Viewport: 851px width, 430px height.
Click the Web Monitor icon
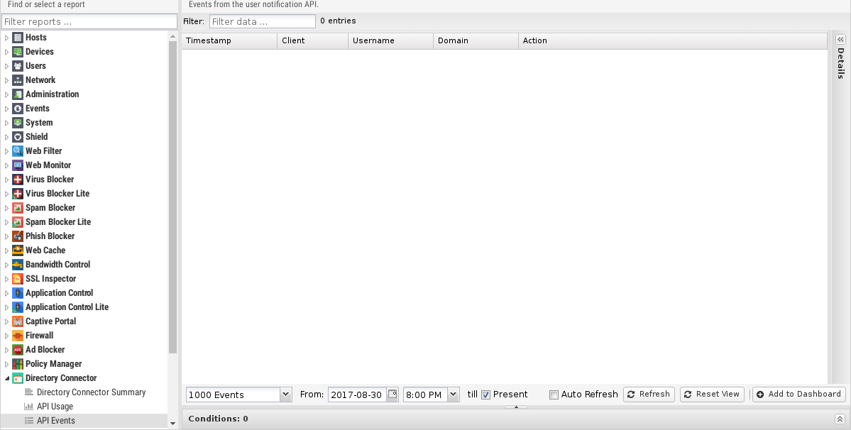pyautogui.click(x=17, y=165)
